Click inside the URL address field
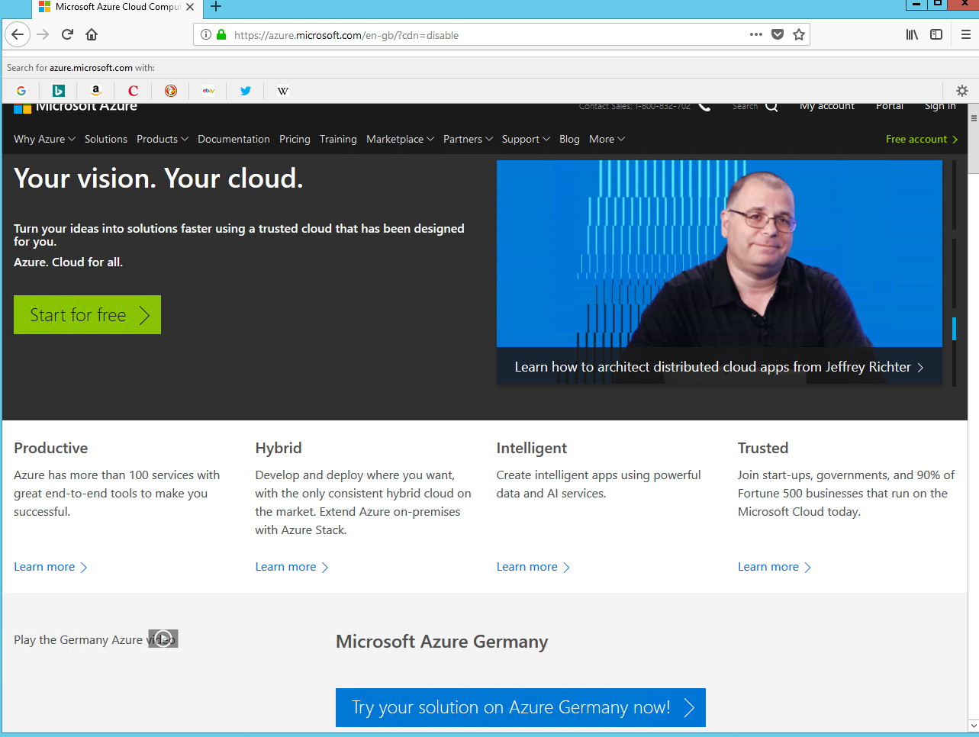Screen dimensions: 979x737 pos(488,34)
